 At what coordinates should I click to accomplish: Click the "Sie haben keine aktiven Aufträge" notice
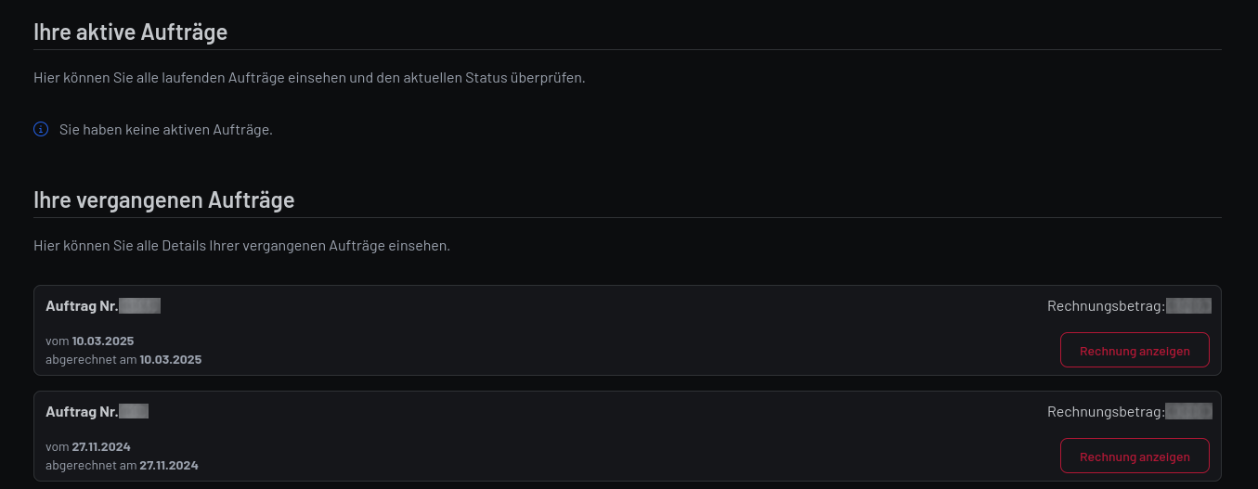pos(166,130)
